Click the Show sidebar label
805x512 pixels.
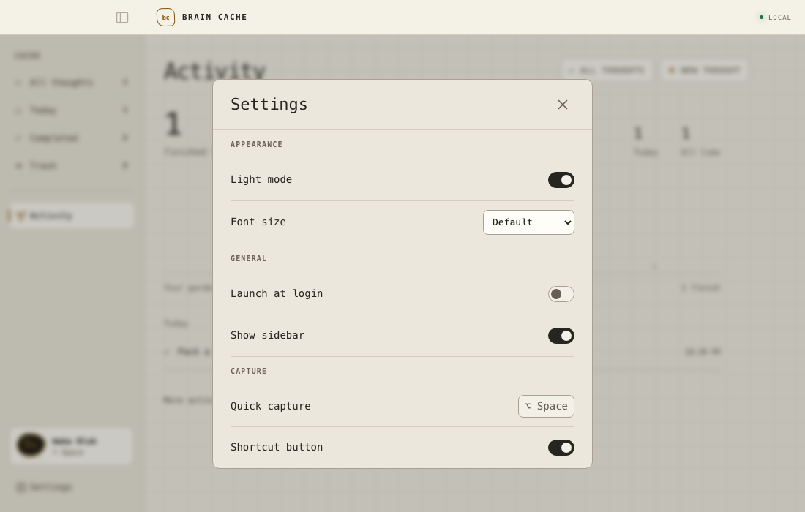[x=267, y=335]
